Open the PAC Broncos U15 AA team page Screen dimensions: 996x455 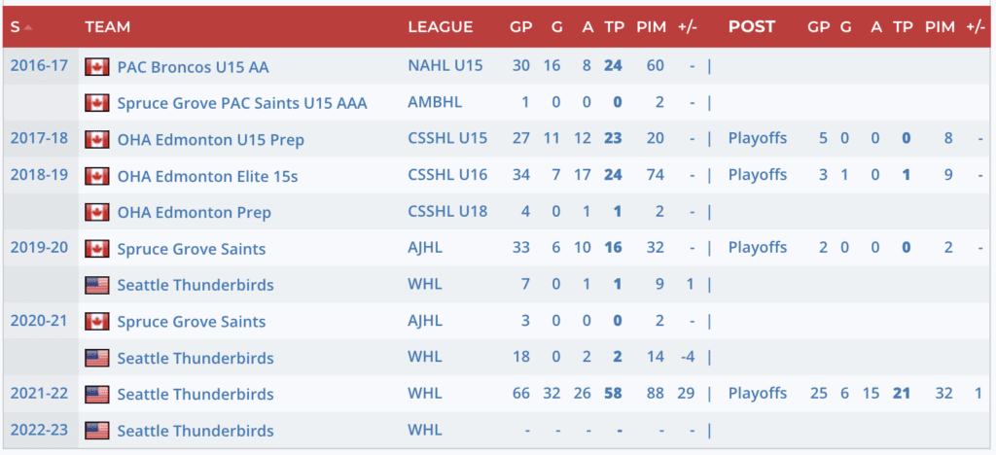point(193,67)
